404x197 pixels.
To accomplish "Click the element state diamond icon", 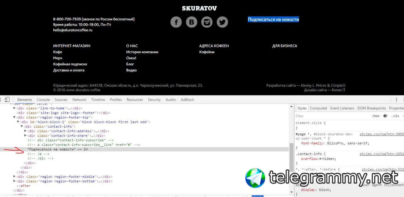I will point(385,116).
